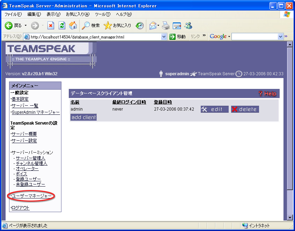295x231 pixels.
Task: Open the Home page icon
Action: (x=73, y=26)
